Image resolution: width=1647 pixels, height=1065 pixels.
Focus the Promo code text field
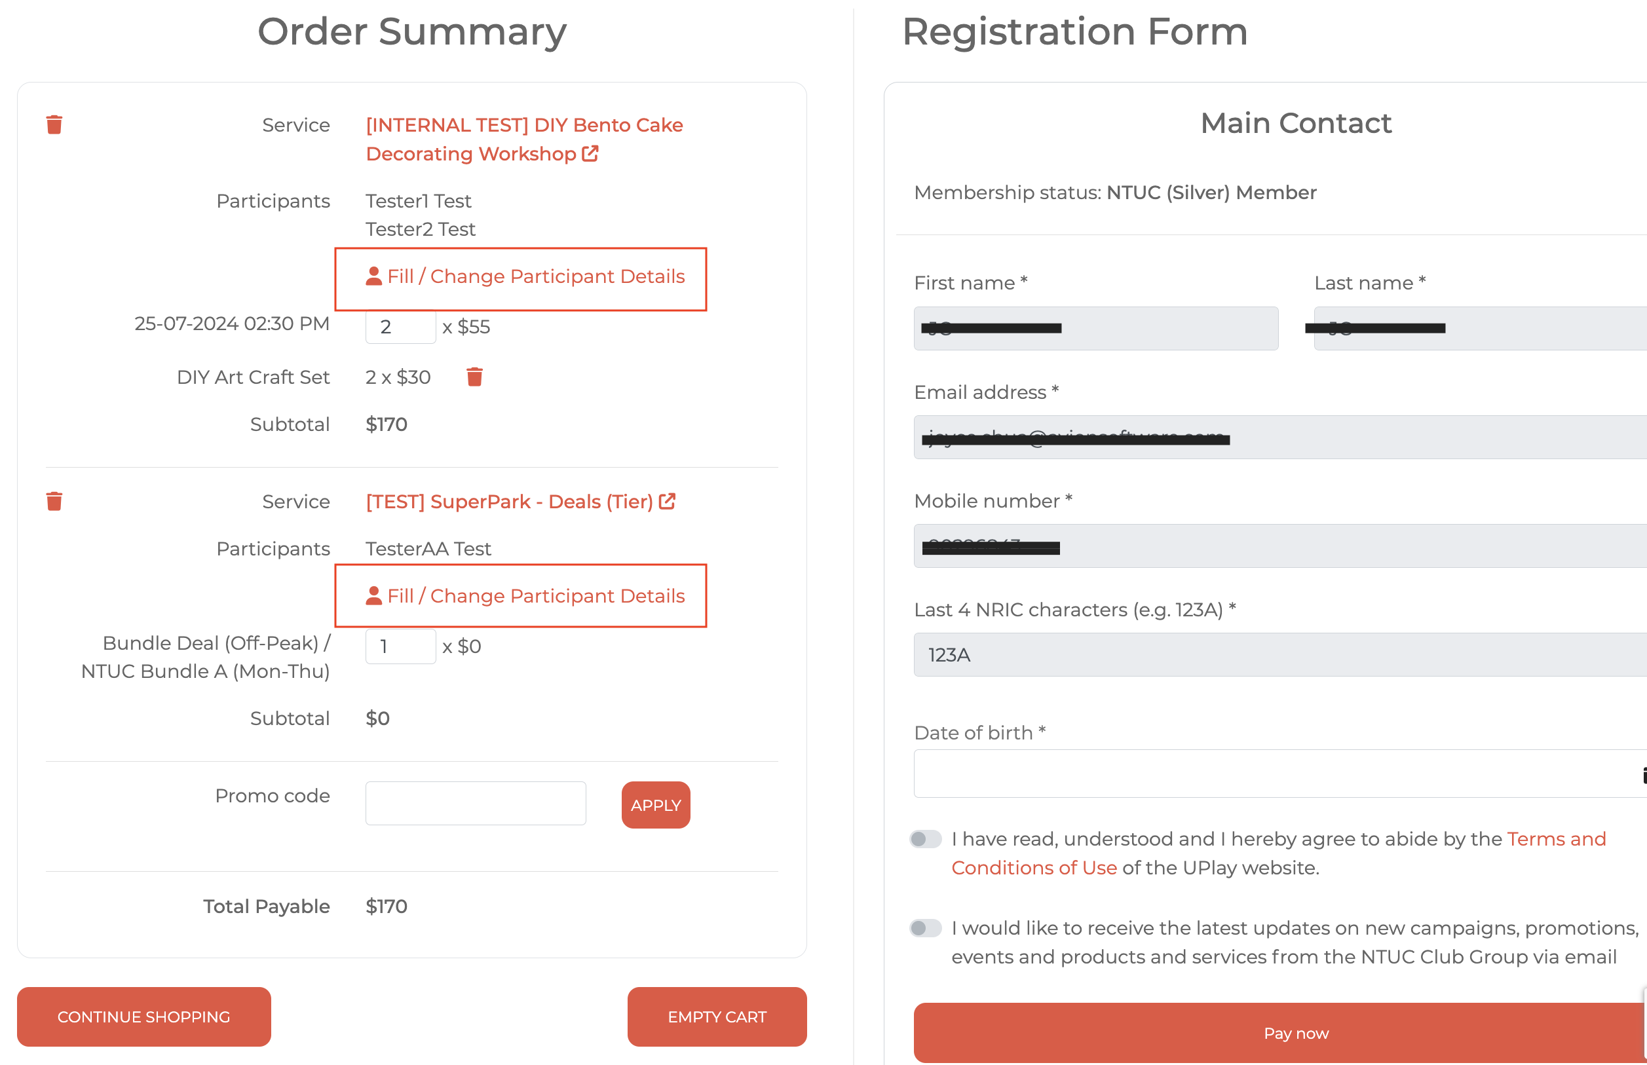475,804
